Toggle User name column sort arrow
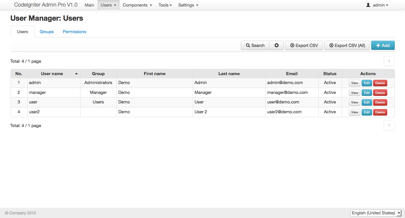 [77, 74]
